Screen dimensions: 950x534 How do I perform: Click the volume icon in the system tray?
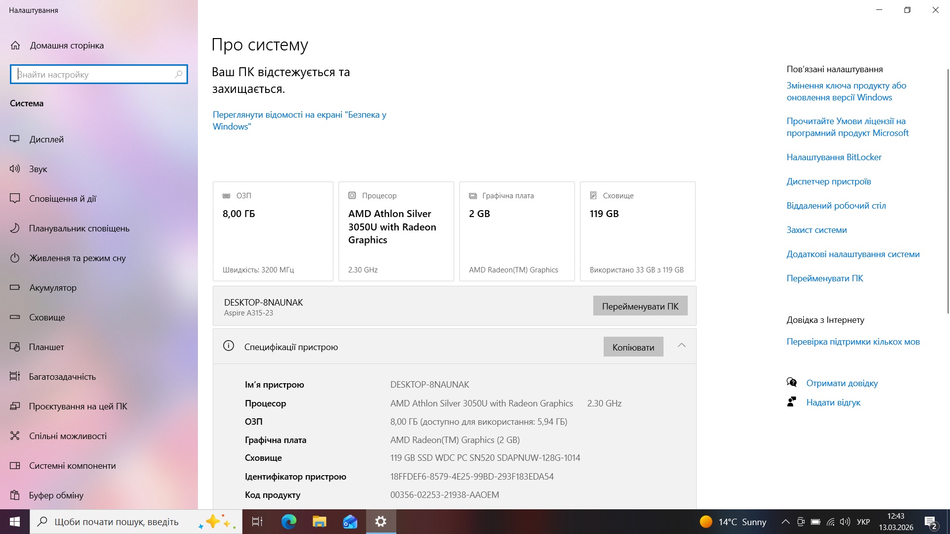[x=844, y=522]
